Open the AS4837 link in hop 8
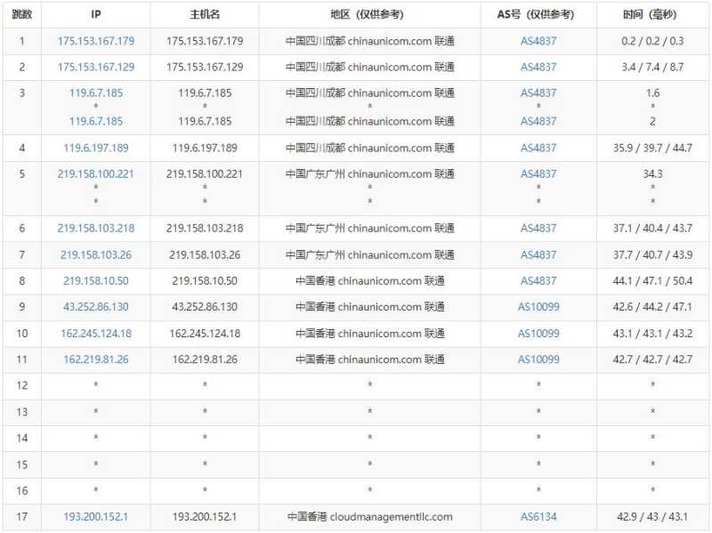The height and width of the screenshot is (533, 712). [x=538, y=280]
